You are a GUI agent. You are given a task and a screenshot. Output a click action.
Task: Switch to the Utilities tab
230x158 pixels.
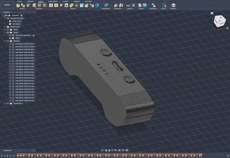coord(88,2)
